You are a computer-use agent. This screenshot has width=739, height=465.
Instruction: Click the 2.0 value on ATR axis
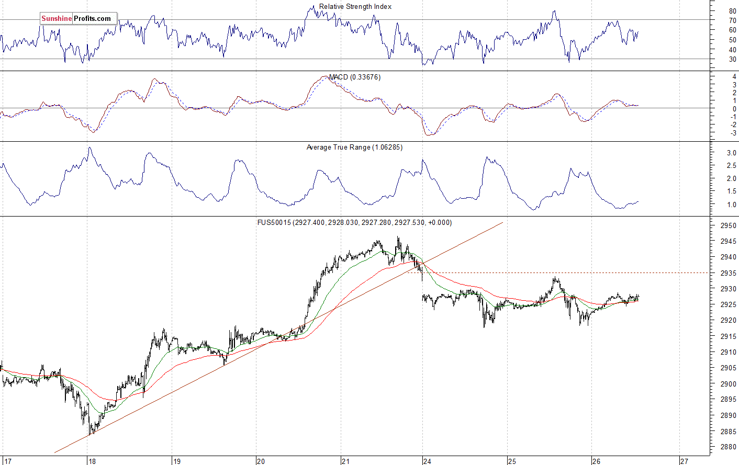click(x=732, y=179)
